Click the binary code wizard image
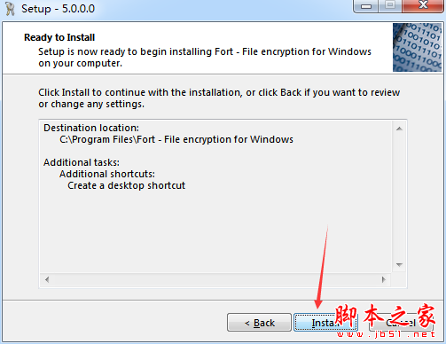The width and height of the screenshot is (446, 344). (417, 47)
